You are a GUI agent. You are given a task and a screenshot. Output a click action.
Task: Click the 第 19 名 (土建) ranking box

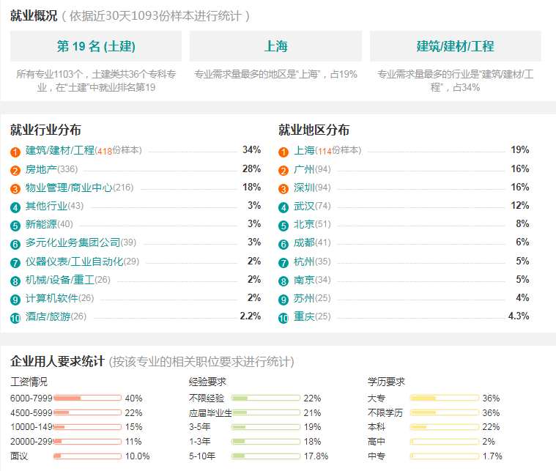96,46
